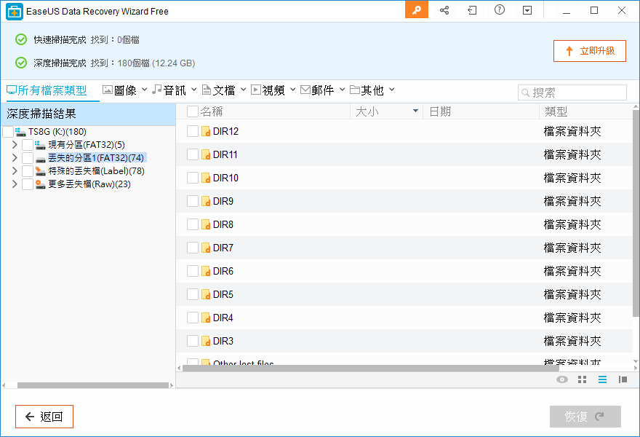Image resolution: width=640 pixels, height=437 pixels.
Task: Switch to preview pane view
Action: (623, 379)
